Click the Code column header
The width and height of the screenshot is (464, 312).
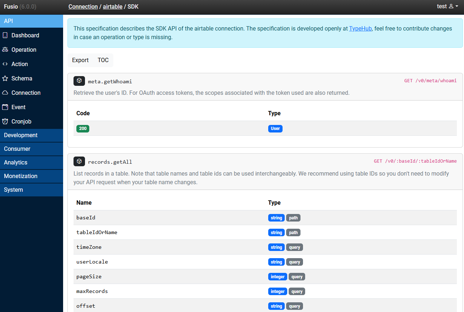coord(83,113)
